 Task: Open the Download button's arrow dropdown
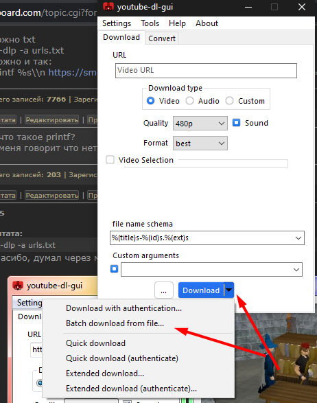(229, 290)
